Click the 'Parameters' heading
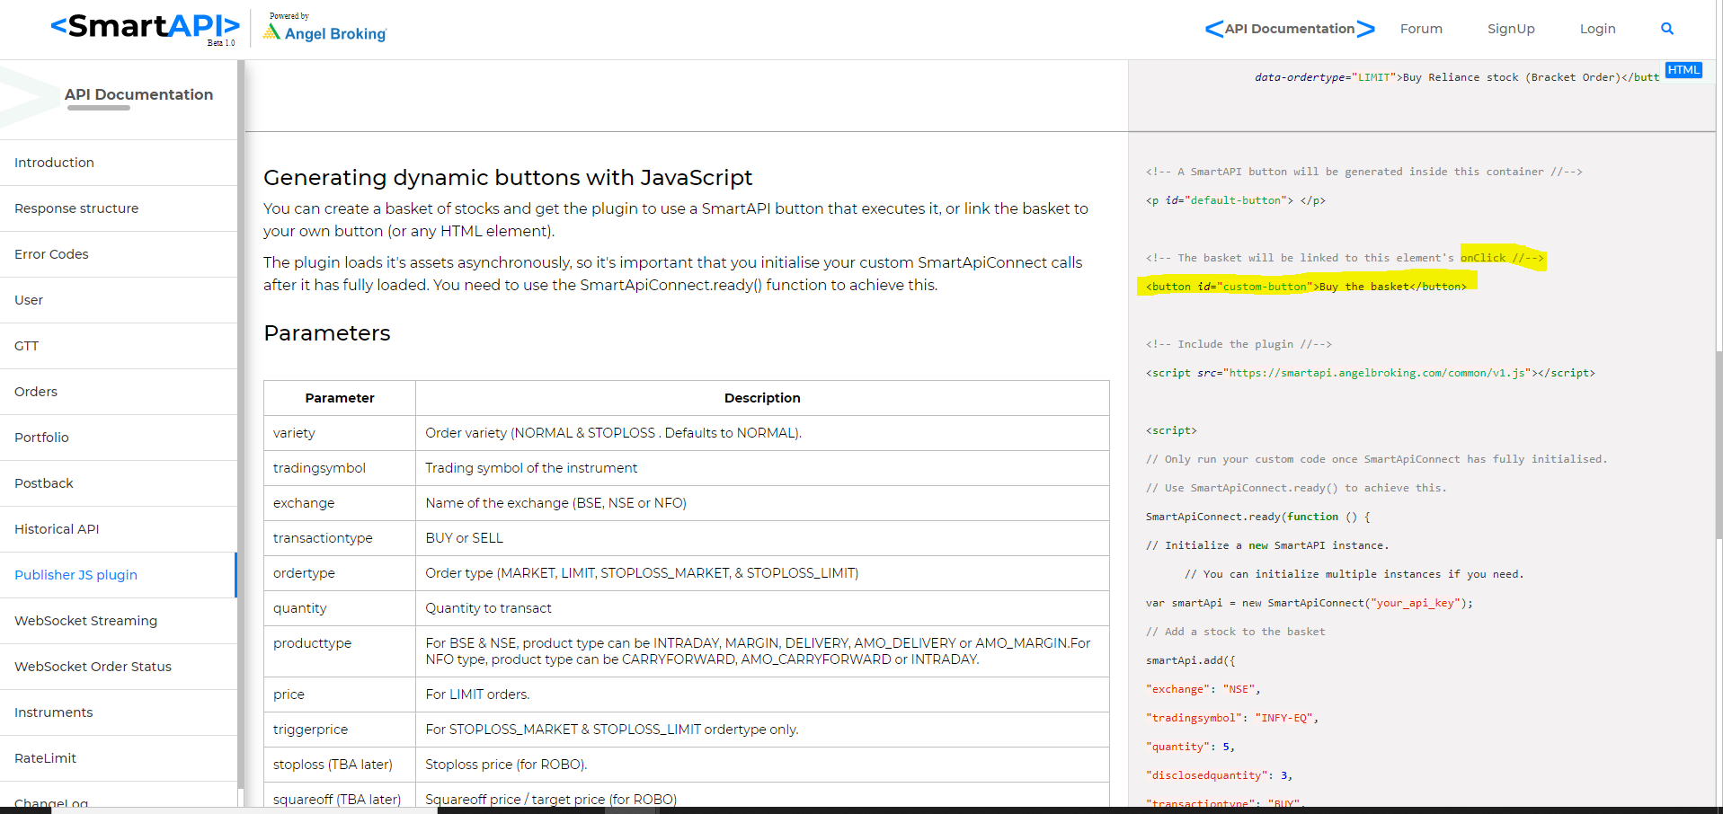This screenshot has width=1723, height=814. 327,333
